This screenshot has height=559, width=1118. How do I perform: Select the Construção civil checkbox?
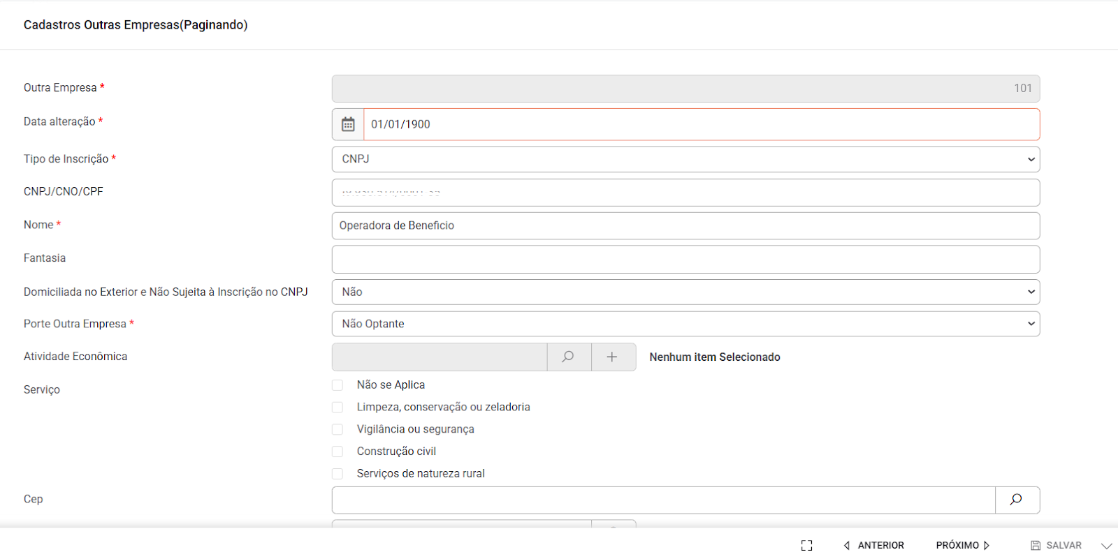[x=338, y=452]
